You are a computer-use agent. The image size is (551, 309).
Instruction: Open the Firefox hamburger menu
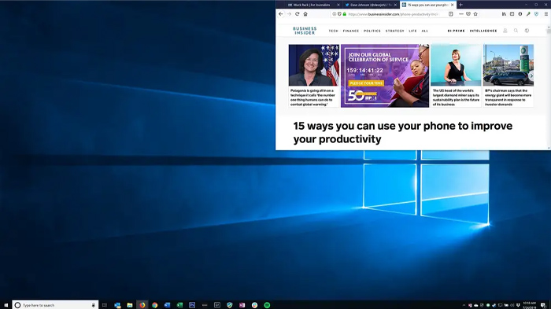545,14
